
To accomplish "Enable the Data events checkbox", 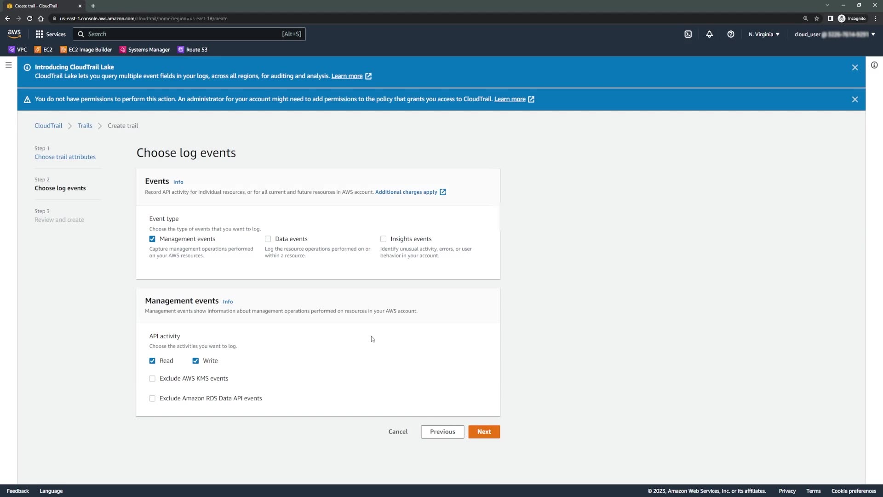I will tap(268, 239).
